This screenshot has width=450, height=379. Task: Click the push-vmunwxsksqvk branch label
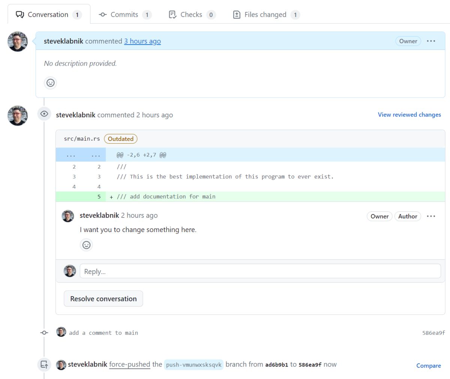click(193, 365)
